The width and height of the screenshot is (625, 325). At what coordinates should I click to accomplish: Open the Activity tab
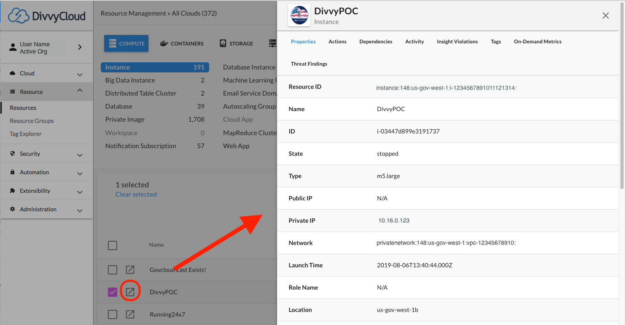click(415, 42)
